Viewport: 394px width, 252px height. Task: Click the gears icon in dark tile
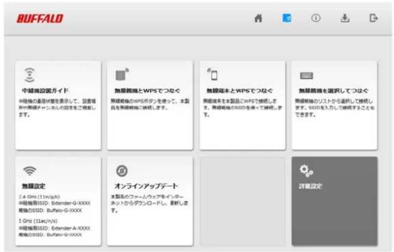click(306, 171)
